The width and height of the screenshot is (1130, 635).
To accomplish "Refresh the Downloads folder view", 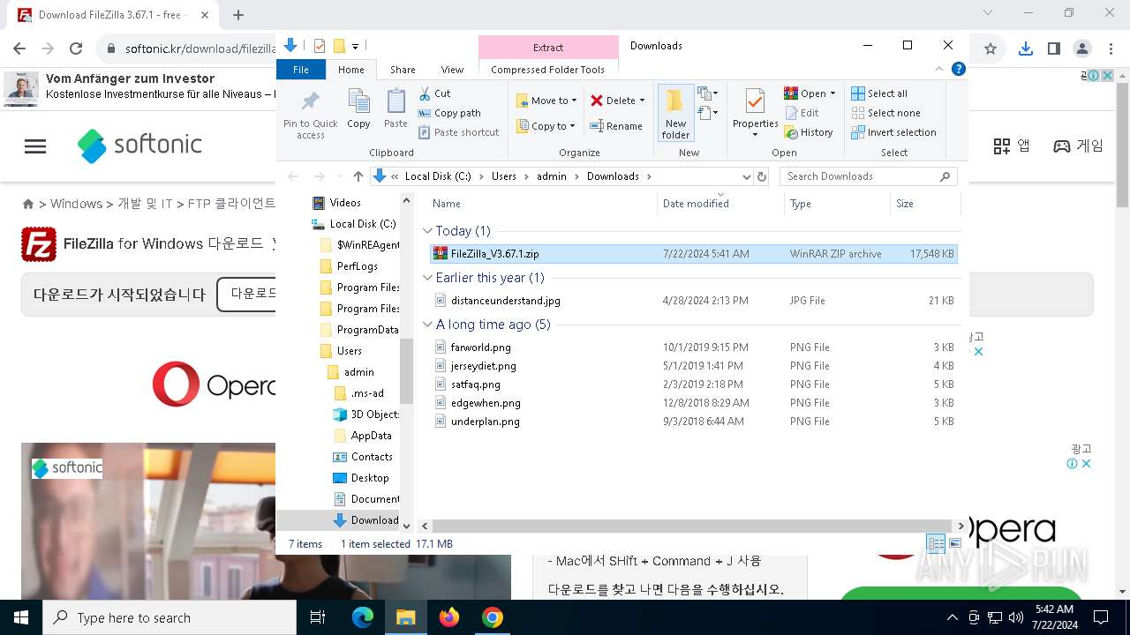I will point(761,176).
